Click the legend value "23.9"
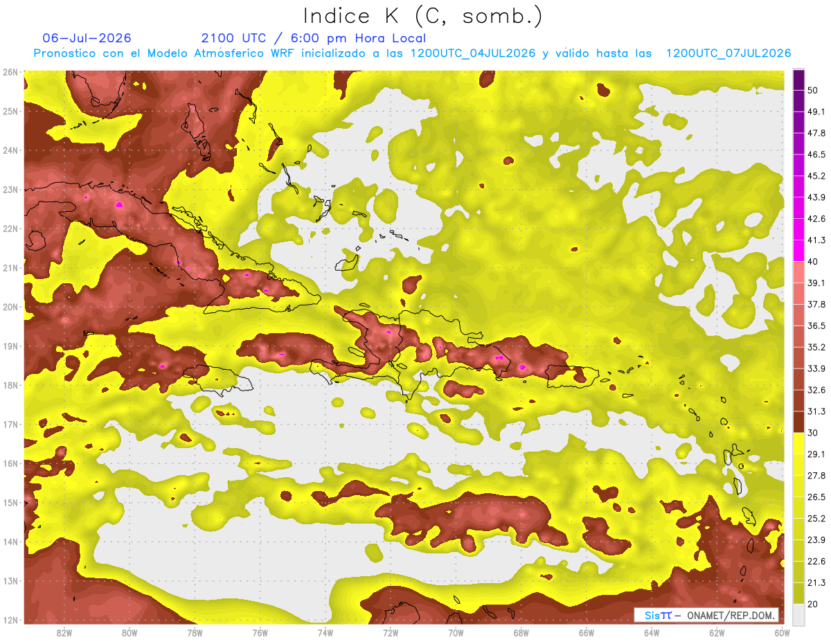Image resolution: width=831 pixels, height=642 pixels. point(816,540)
